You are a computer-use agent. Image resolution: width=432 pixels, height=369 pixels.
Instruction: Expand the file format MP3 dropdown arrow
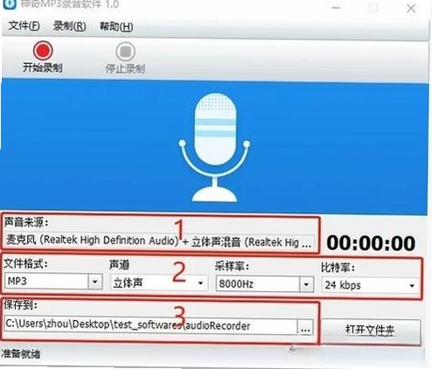point(95,282)
